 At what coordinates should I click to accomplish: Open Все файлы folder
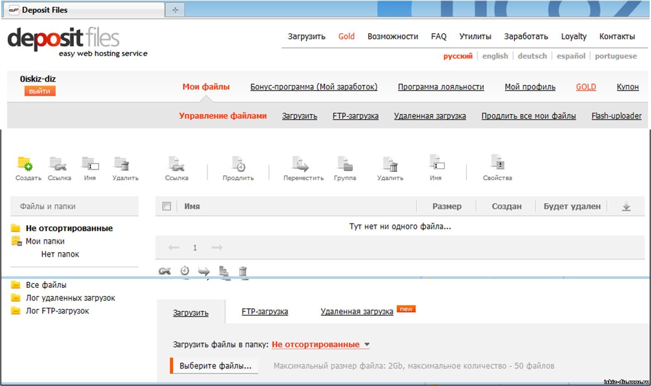click(46, 285)
